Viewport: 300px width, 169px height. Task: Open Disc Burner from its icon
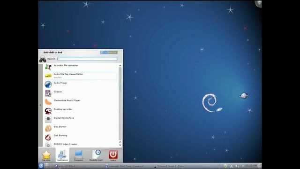[48, 128]
